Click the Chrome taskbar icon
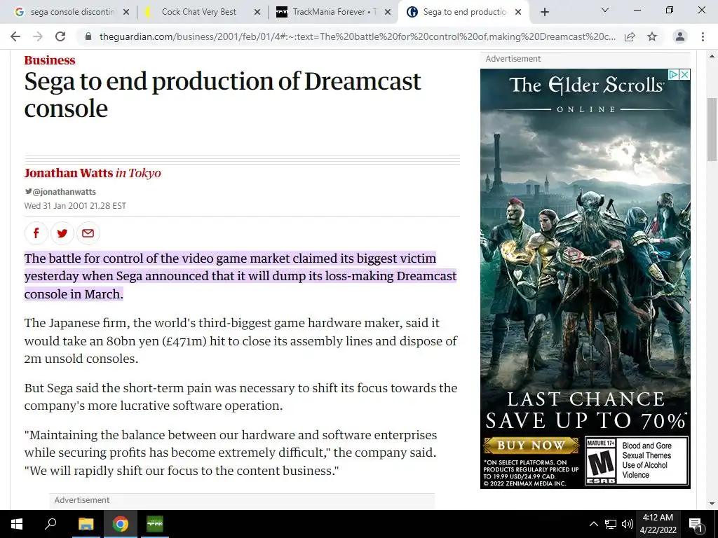The height and width of the screenshot is (538, 718). tap(121, 524)
